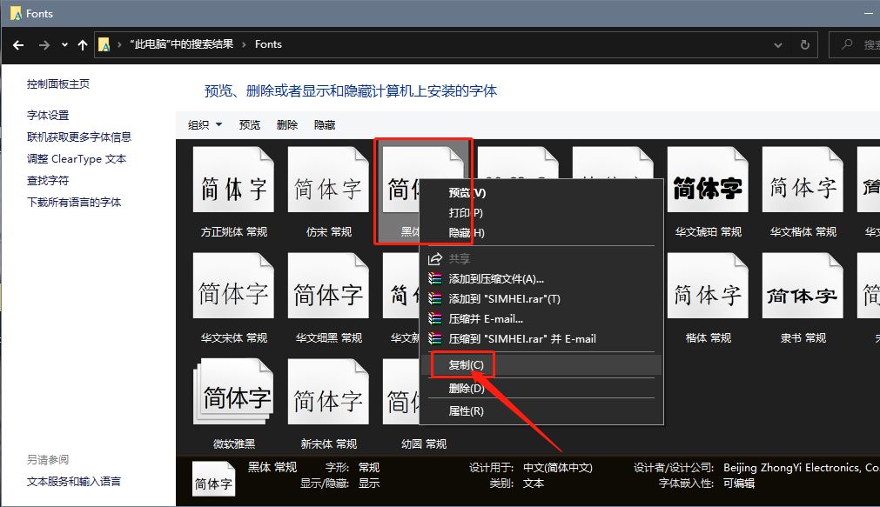The height and width of the screenshot is (507, 880).
Task: Click 可编辑 embedding value in details pane
Action: pos(739,483)
